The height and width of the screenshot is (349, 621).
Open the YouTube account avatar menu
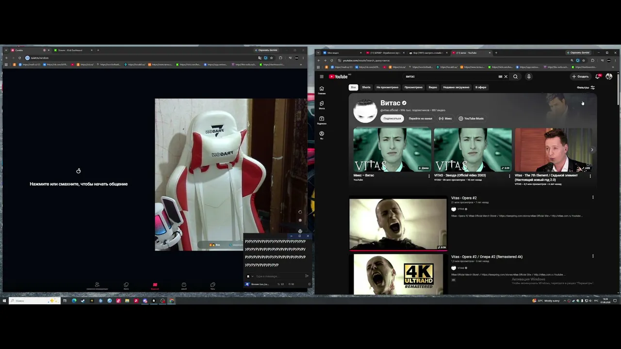coord(609,77)
